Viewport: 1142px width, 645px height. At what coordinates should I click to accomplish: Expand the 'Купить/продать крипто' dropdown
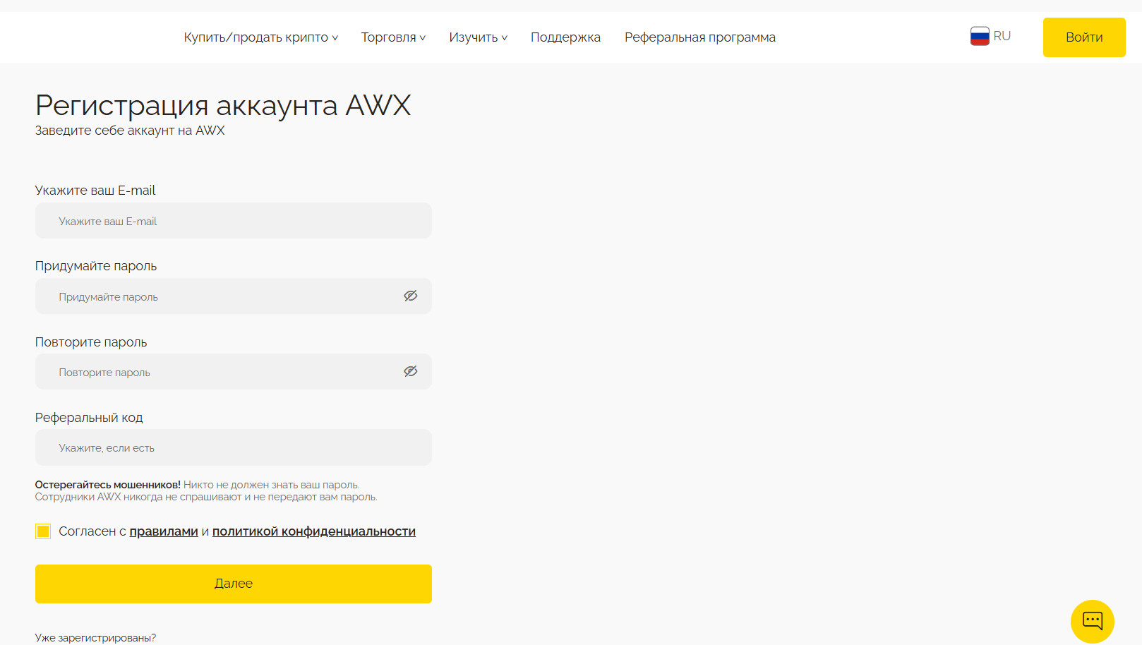(x=260, y=37)
